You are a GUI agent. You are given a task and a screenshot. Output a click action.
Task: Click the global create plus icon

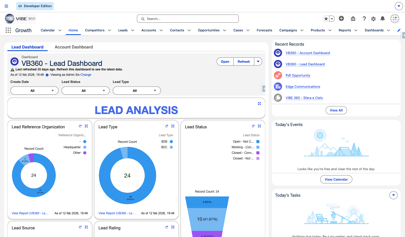pyautogui.click(x=341, y=19)
